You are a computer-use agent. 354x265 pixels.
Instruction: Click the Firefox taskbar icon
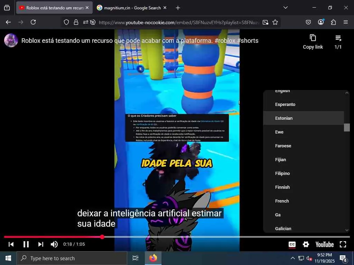[153, 258]
